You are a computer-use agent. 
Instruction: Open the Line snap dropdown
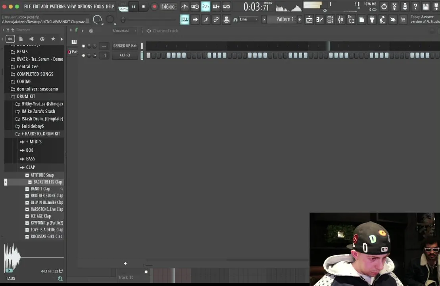(248, 19)
